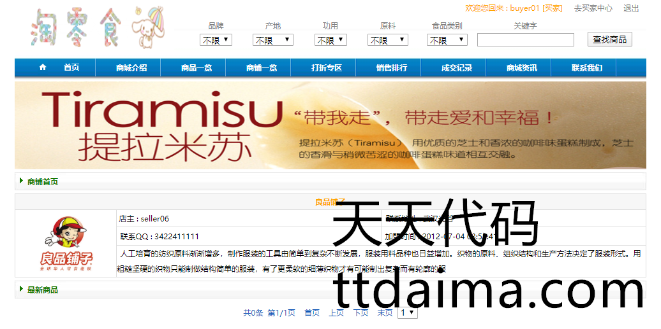Click the 良品铺子 shop logo image

point(66,243)
